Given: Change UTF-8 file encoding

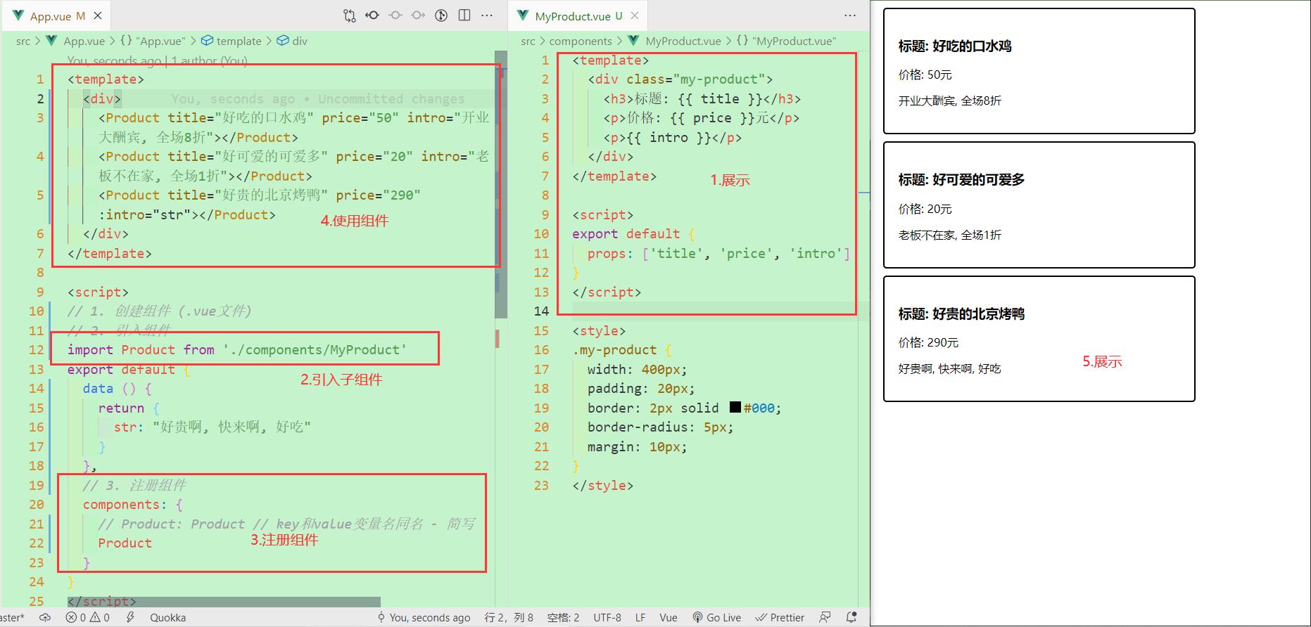Looking at the screenshot, I should [x=607, y=617].
